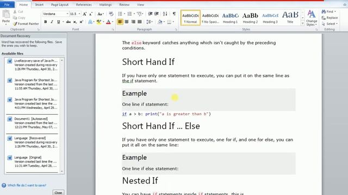Switch to the Review tab

point(125,5)
